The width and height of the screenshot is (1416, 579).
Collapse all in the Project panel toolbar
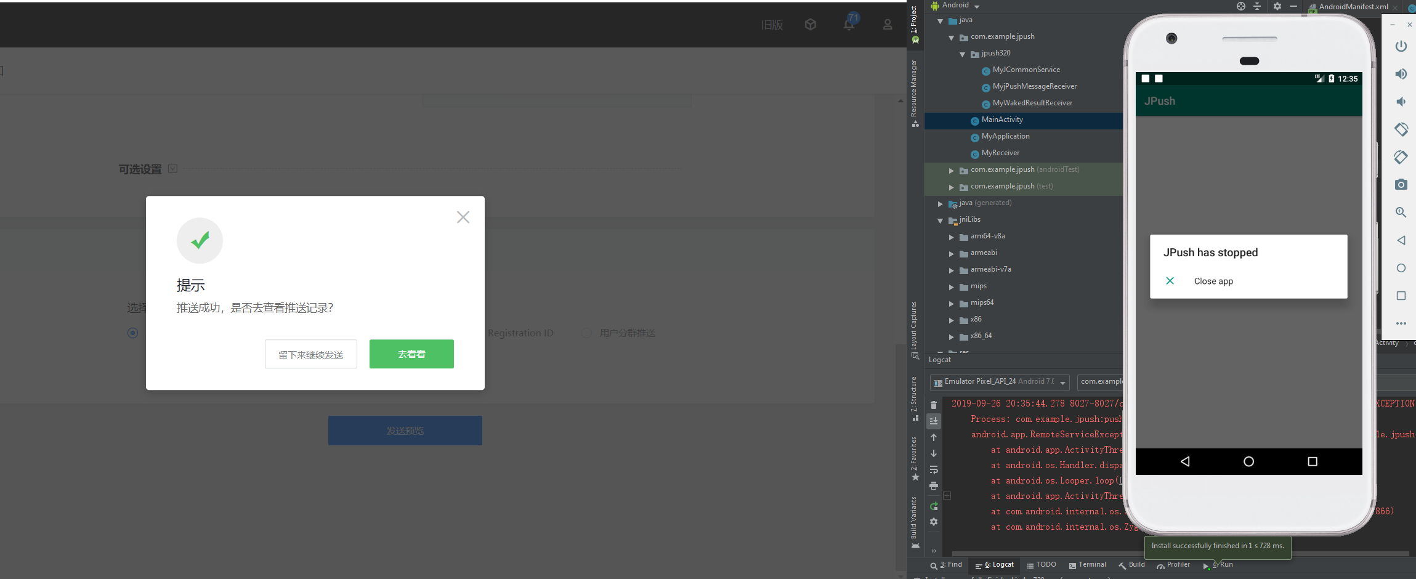point(1257,6)
